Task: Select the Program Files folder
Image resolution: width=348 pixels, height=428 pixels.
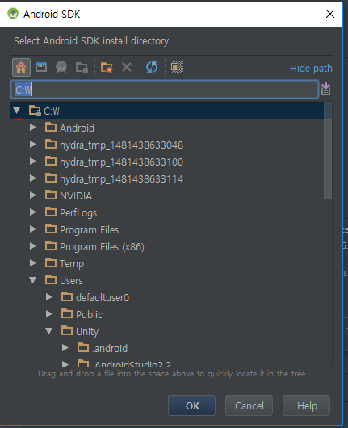Action: (x=90, y=229)
